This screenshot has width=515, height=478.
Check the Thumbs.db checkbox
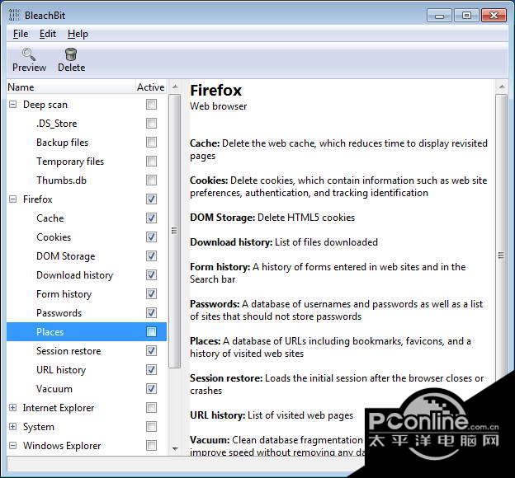coord(151,180)
